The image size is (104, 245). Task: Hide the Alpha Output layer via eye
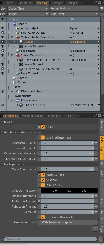pyautogui.click(x=3, y=28)
